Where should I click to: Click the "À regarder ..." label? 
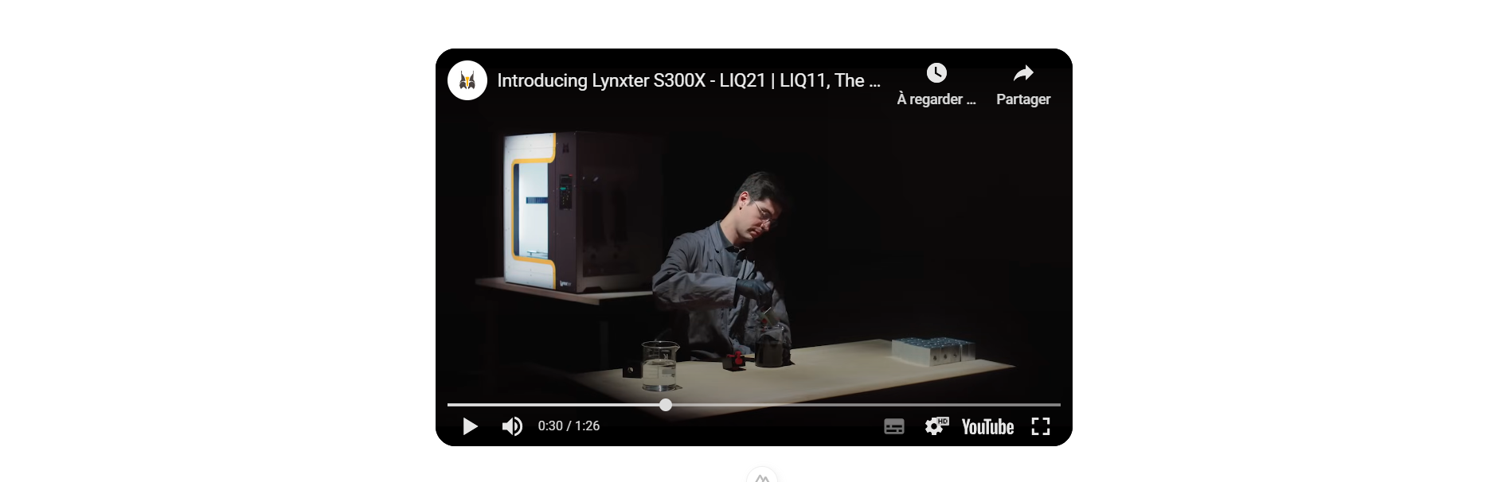pyautogui.click(x=936, y=99)
